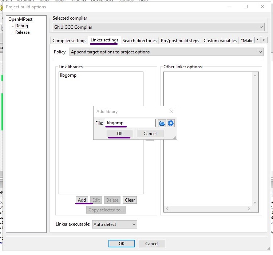This screenshot has height=255, width=273.
Task: Cancel the Add library dialog
Action: 150,134
